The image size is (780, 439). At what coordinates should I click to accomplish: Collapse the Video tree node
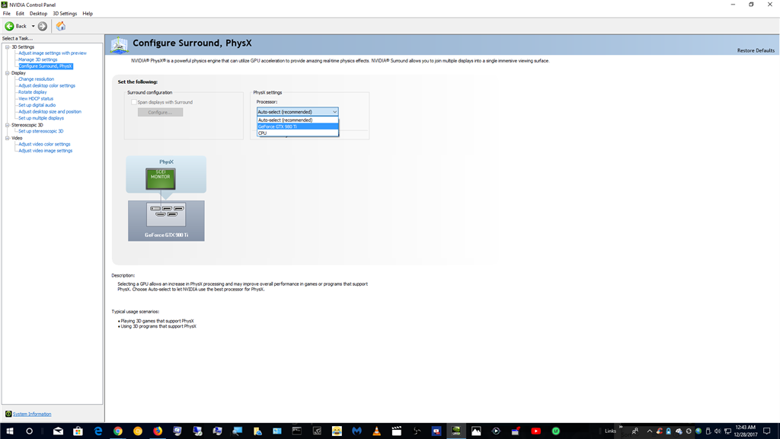click(8, 138)
